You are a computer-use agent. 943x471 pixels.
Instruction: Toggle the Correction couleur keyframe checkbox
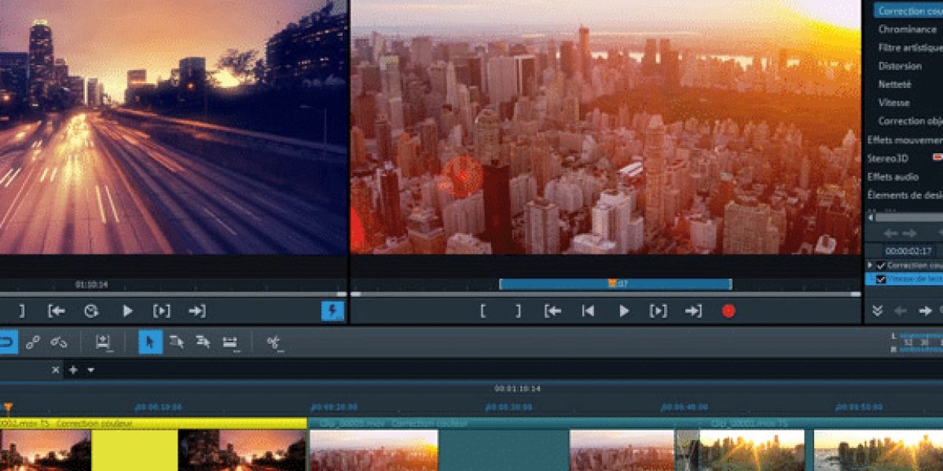click(880, 266)
